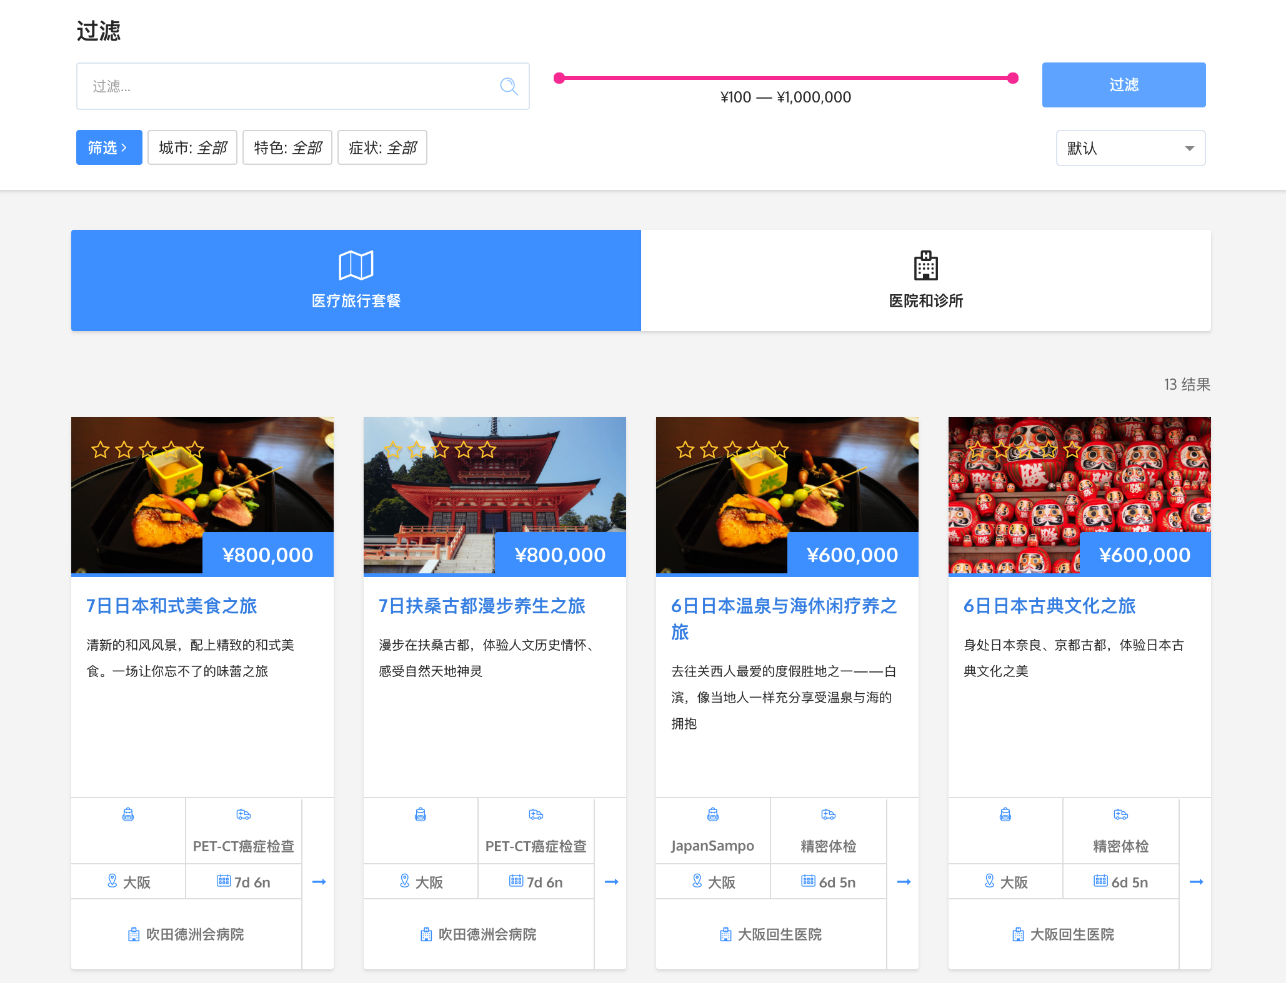Click the 13 结果 count text
Screen dimensions: 1286x983
click(1187, 384)
